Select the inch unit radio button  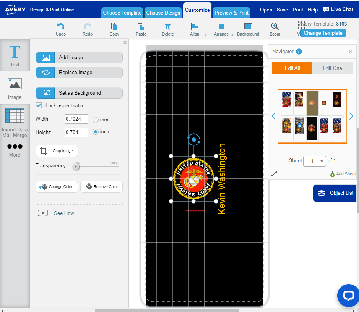[x=96, y=132]
